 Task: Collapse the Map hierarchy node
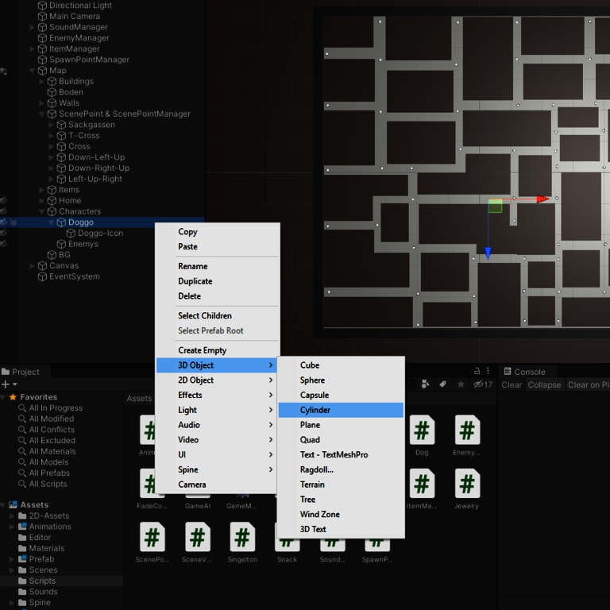pyautogui.click(x=33, y=71)
